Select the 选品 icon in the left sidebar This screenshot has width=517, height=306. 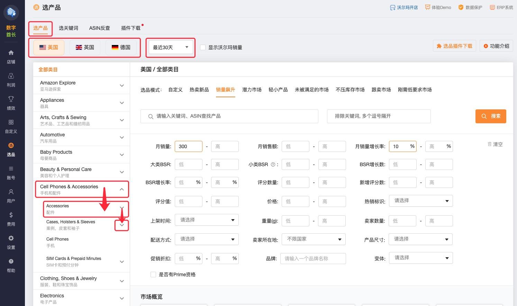[11, 149]
